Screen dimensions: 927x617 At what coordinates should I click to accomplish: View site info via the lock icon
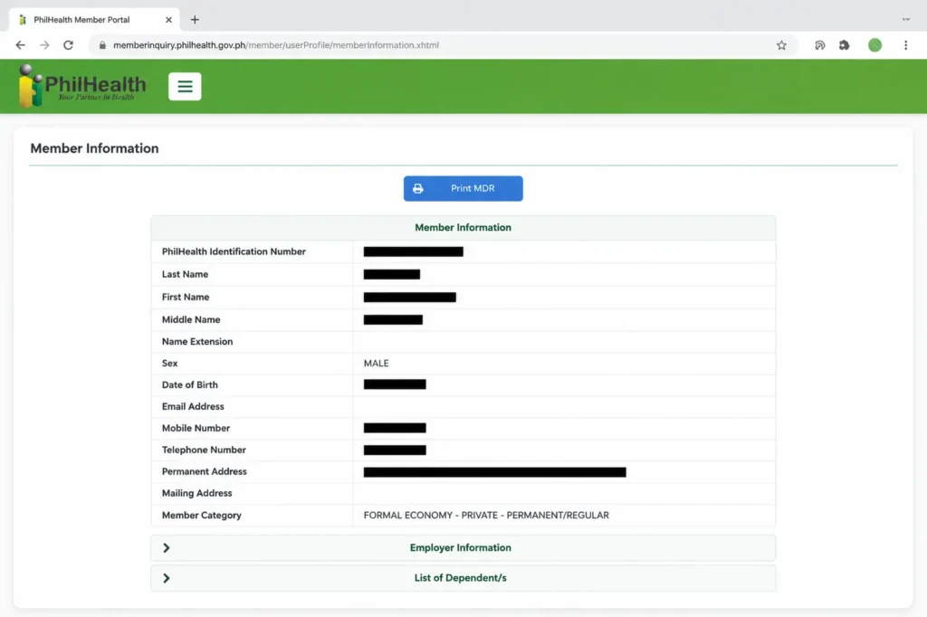click(102, 45)
